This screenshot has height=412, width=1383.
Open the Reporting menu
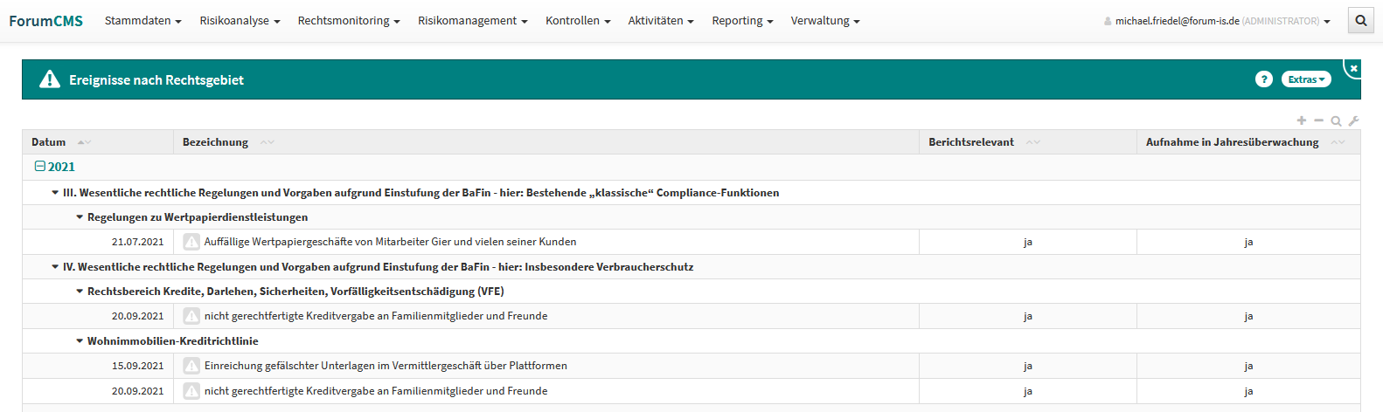(x=742, y=21)
